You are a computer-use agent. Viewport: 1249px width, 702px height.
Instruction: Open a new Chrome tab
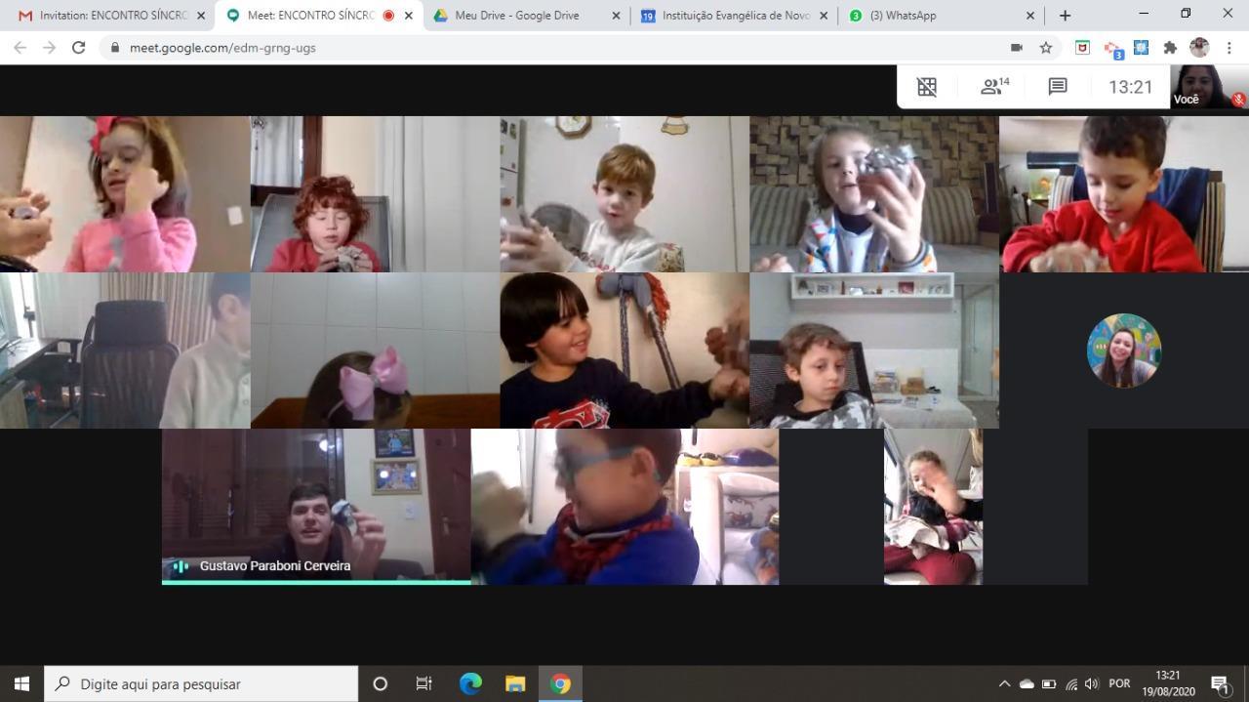(x=1065, y=16)
